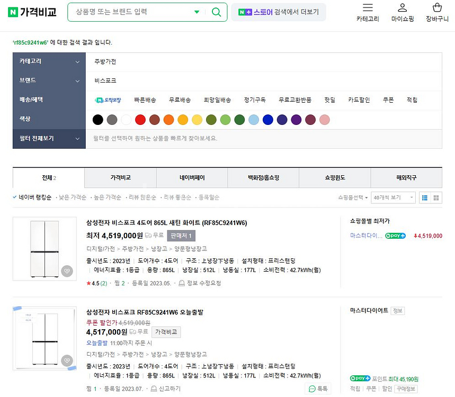Switch to the 해외직구 tab
The height and width of the screenshot is (397, 455).
[406, 178]
